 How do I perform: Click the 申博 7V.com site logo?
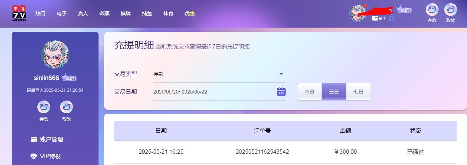pos(19,13)
